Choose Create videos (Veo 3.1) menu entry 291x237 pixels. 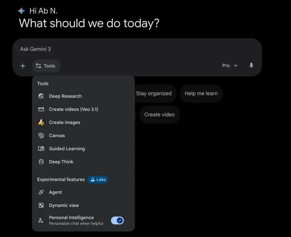tap(73, 109)
